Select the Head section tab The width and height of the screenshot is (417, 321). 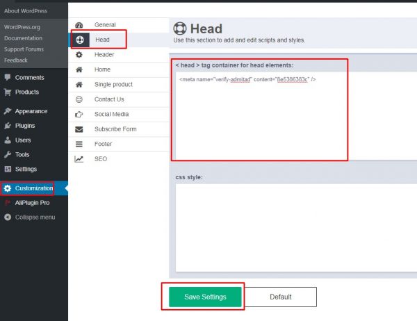point(119,40)
